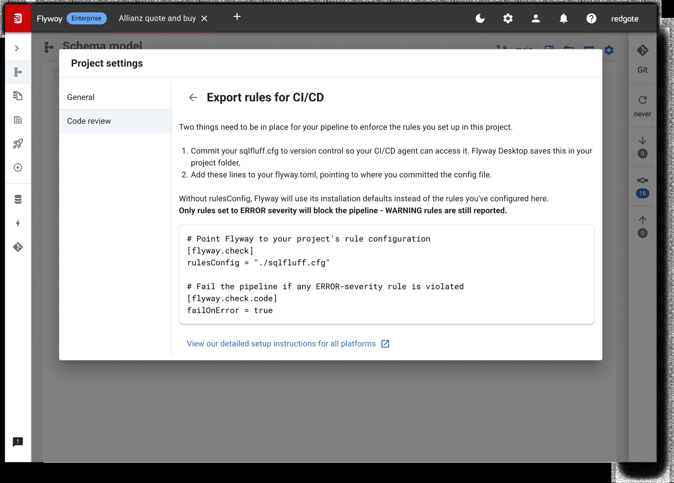This screenshot has height=483, width=674.
Task: Open the Git panel on the right
Action: pos(643,59)
